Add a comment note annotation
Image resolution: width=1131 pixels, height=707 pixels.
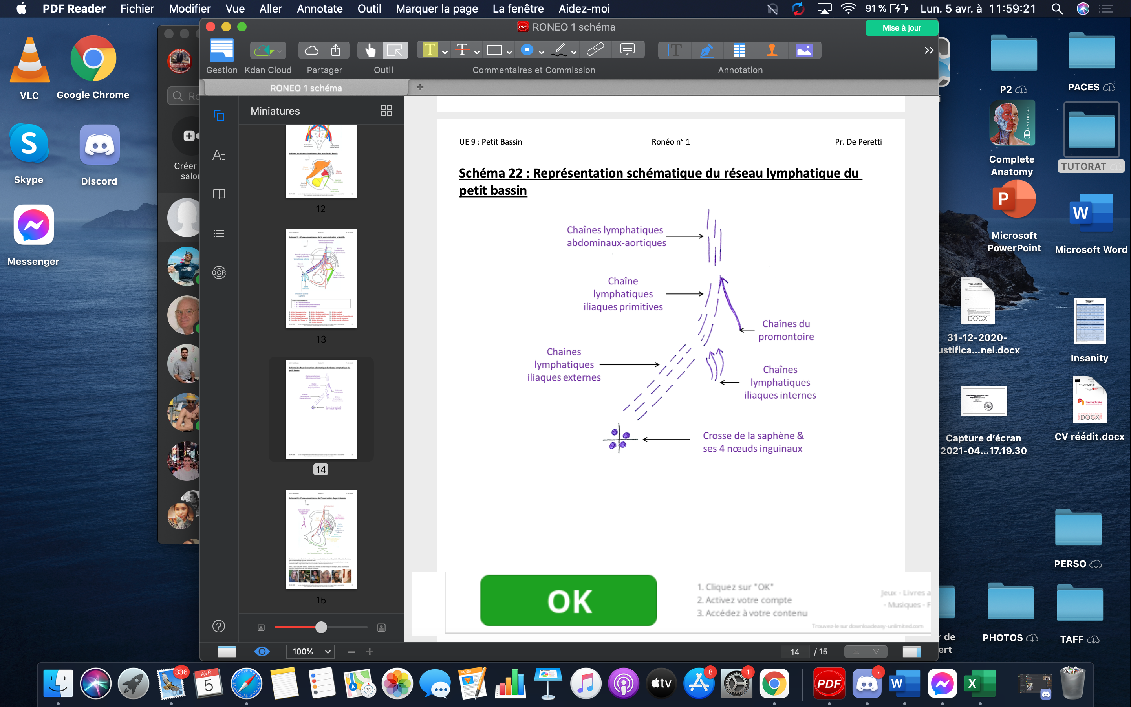point(627,50)
